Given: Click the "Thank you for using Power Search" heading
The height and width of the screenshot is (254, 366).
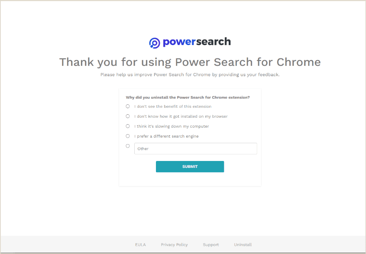Looking at the screenshot, I should click(x=190, y=62).
